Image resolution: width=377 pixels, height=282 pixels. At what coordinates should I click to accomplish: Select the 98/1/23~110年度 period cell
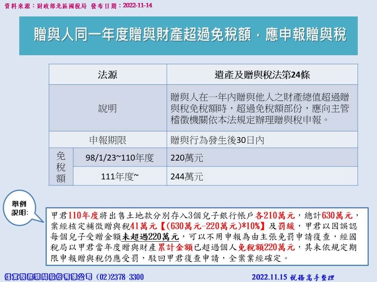(x=119, y=157)
